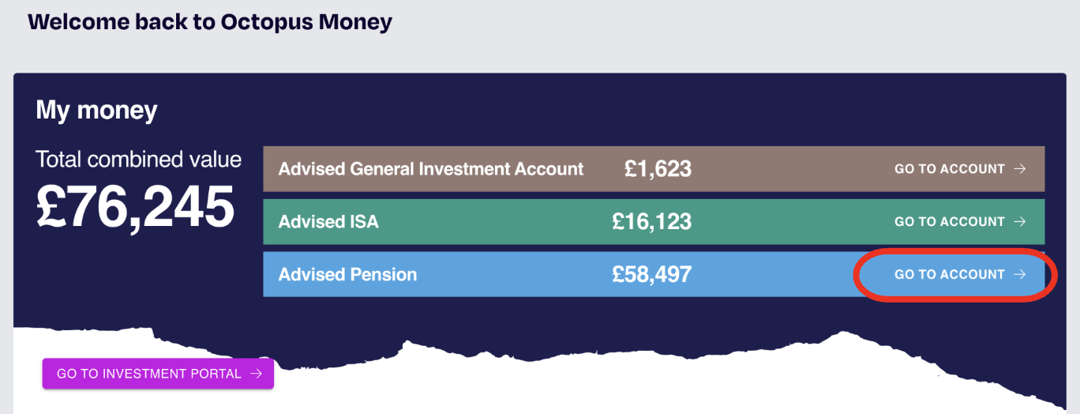1080x414 pixels.
Task: Select the Advised ISA label
Action: pos(328,222)
